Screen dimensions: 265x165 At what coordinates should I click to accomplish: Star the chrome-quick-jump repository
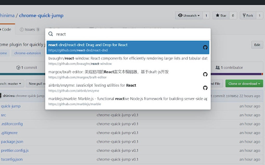(x=221, y=15)
